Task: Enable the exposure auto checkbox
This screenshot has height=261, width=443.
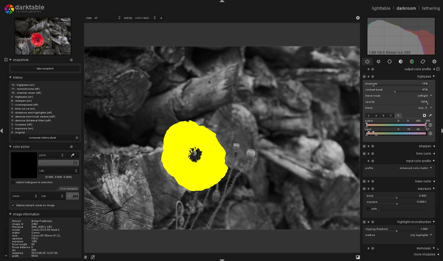Action: pyautogui.click(x=368, y=209)
